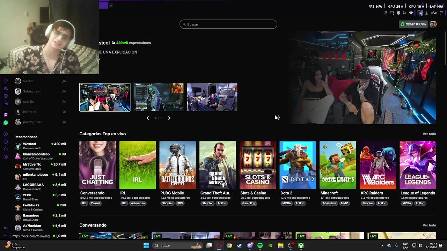
Task: Click the send flow arrow icon
Action: (x=405, y=13)
